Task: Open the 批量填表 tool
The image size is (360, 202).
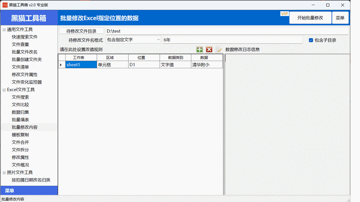Action: tap(20, 120)
